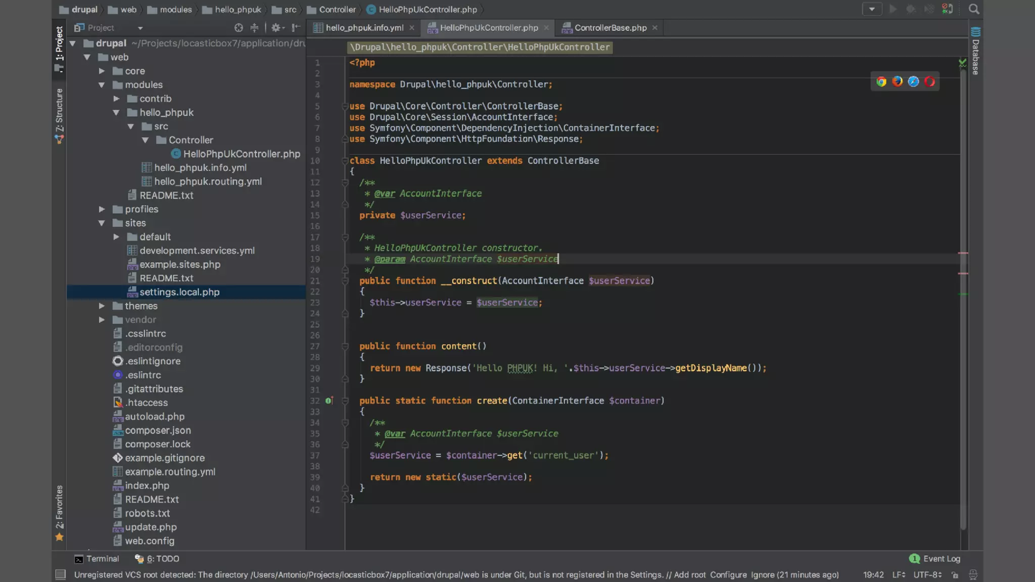Click the scroll-from-source target icon
The width and height of the screenshot is (1035, 582).
click(x=239, y=28)
